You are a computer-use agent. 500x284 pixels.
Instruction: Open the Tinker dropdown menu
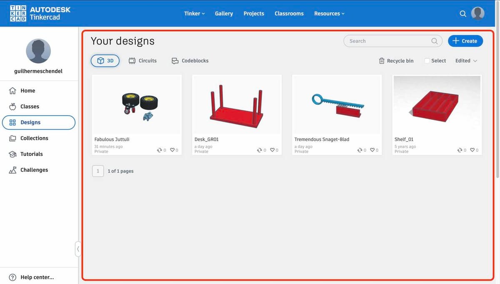click(x=194, y=14)
